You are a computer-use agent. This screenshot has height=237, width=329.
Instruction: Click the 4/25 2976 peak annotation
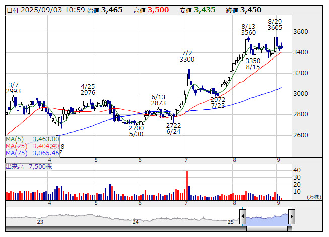click(88, 89)
